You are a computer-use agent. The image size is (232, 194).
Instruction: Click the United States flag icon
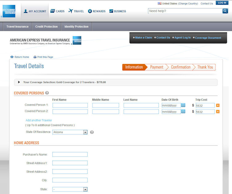pyautogui.click(x=159, y=3)
